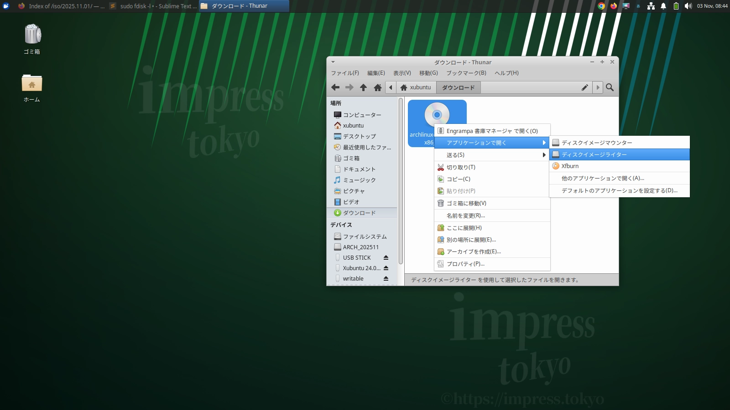This screenshot has width=730, height=410.
Task: Click the sidebar vertical scrollbar
Action: (x=401, y=181)
